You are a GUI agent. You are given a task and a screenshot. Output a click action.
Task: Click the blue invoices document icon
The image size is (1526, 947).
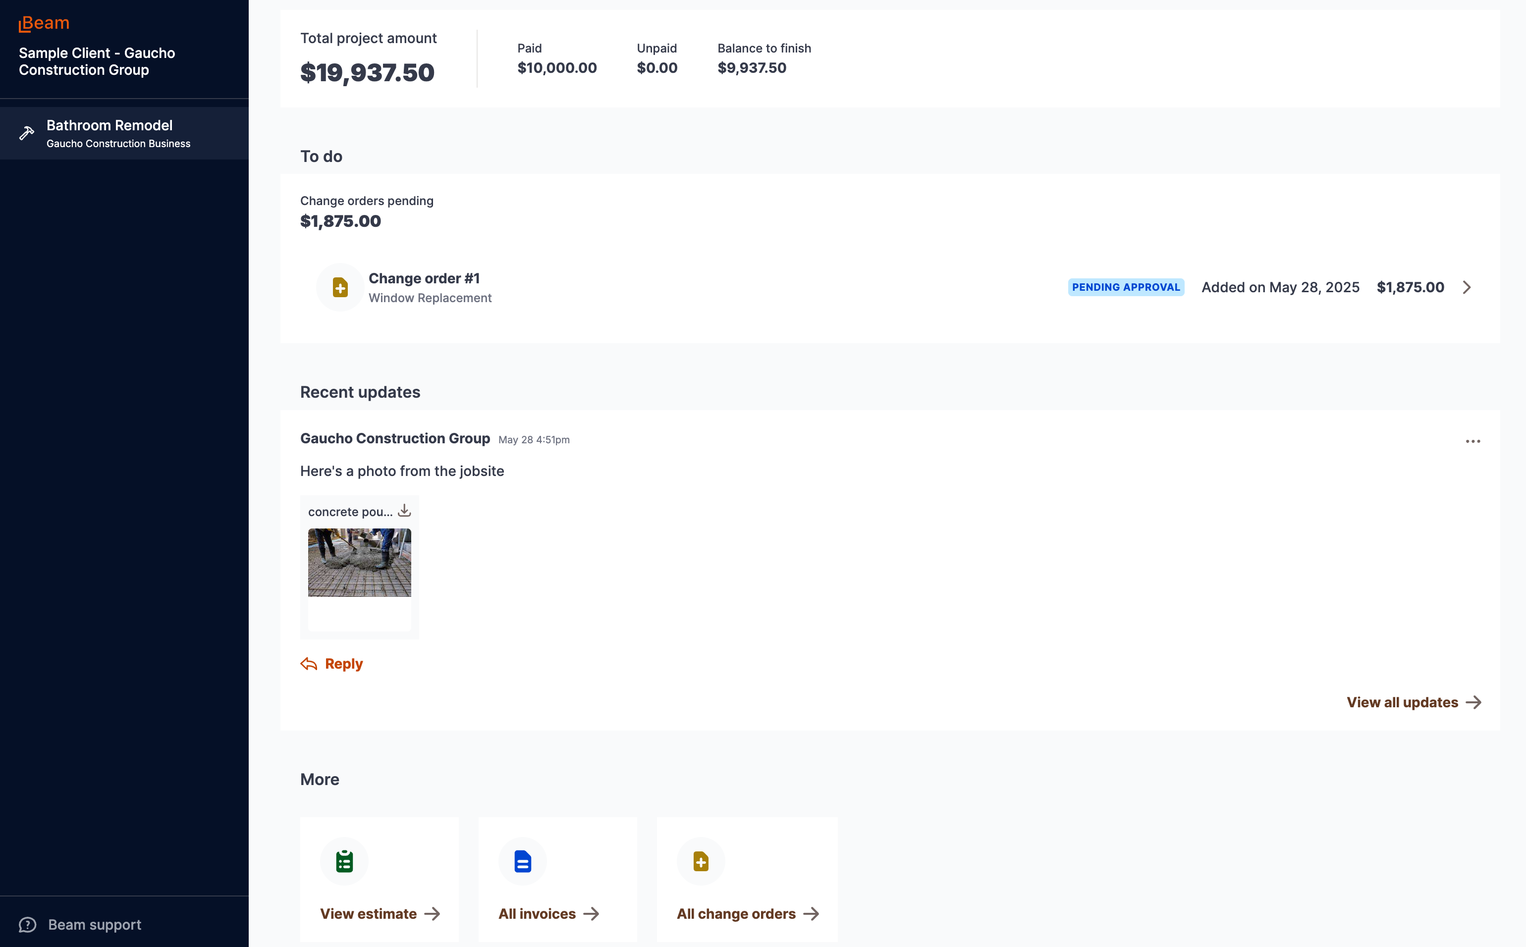[522, 861]
